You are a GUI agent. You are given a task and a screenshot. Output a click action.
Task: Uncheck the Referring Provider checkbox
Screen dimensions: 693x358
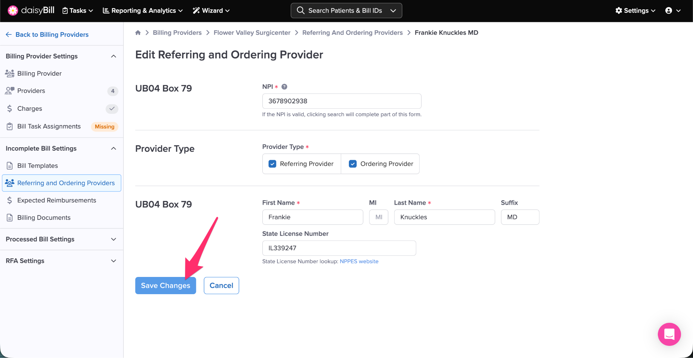tap(272, 164)
